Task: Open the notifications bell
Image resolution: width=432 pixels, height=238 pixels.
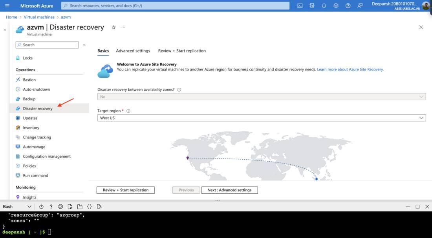Action: pos(324,5)
